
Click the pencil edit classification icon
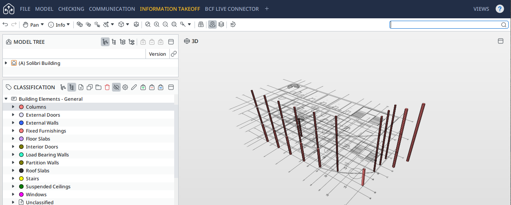tap(134, 87)
